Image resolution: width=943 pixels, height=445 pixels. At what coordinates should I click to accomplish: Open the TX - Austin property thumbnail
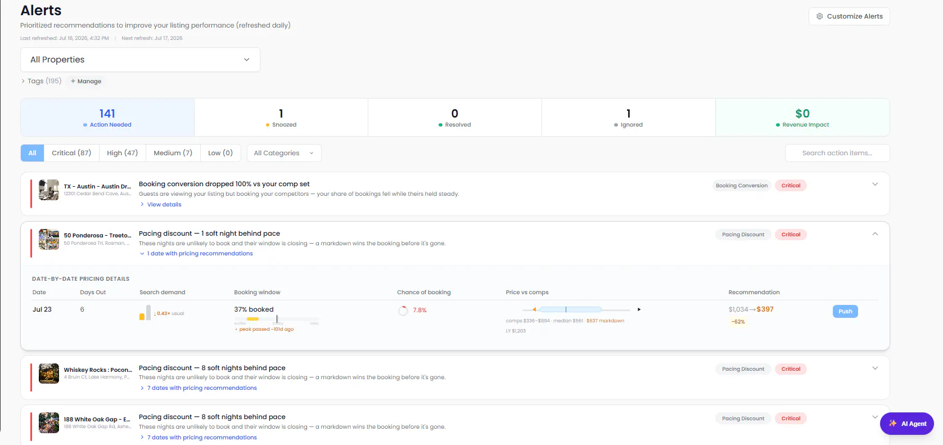[49, 190]
